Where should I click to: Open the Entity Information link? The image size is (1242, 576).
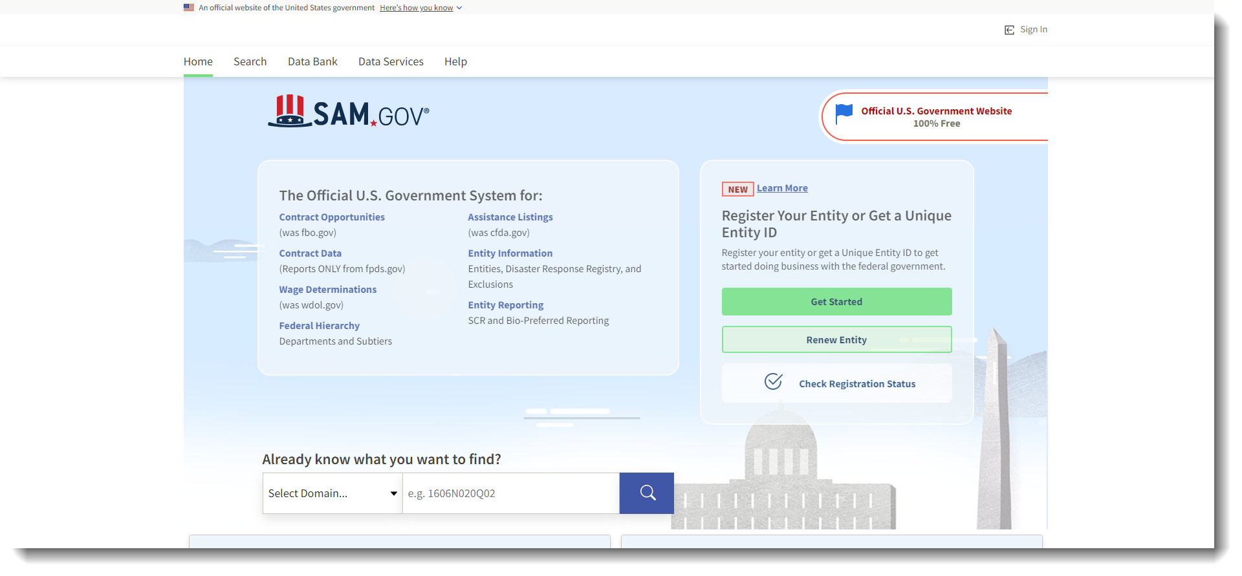pos(510,253)
